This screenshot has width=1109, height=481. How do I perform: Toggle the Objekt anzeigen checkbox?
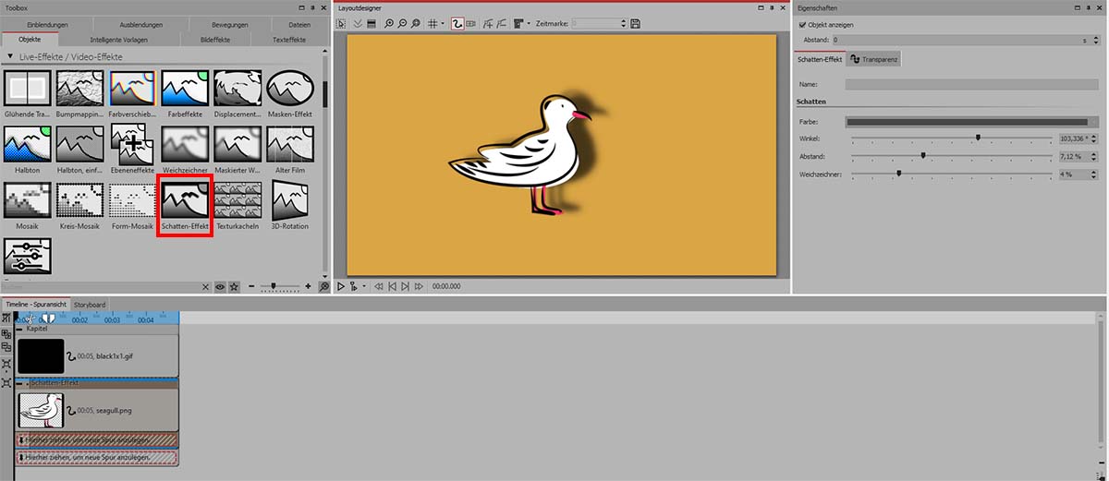pyautogui.click(x=802, y=25)
